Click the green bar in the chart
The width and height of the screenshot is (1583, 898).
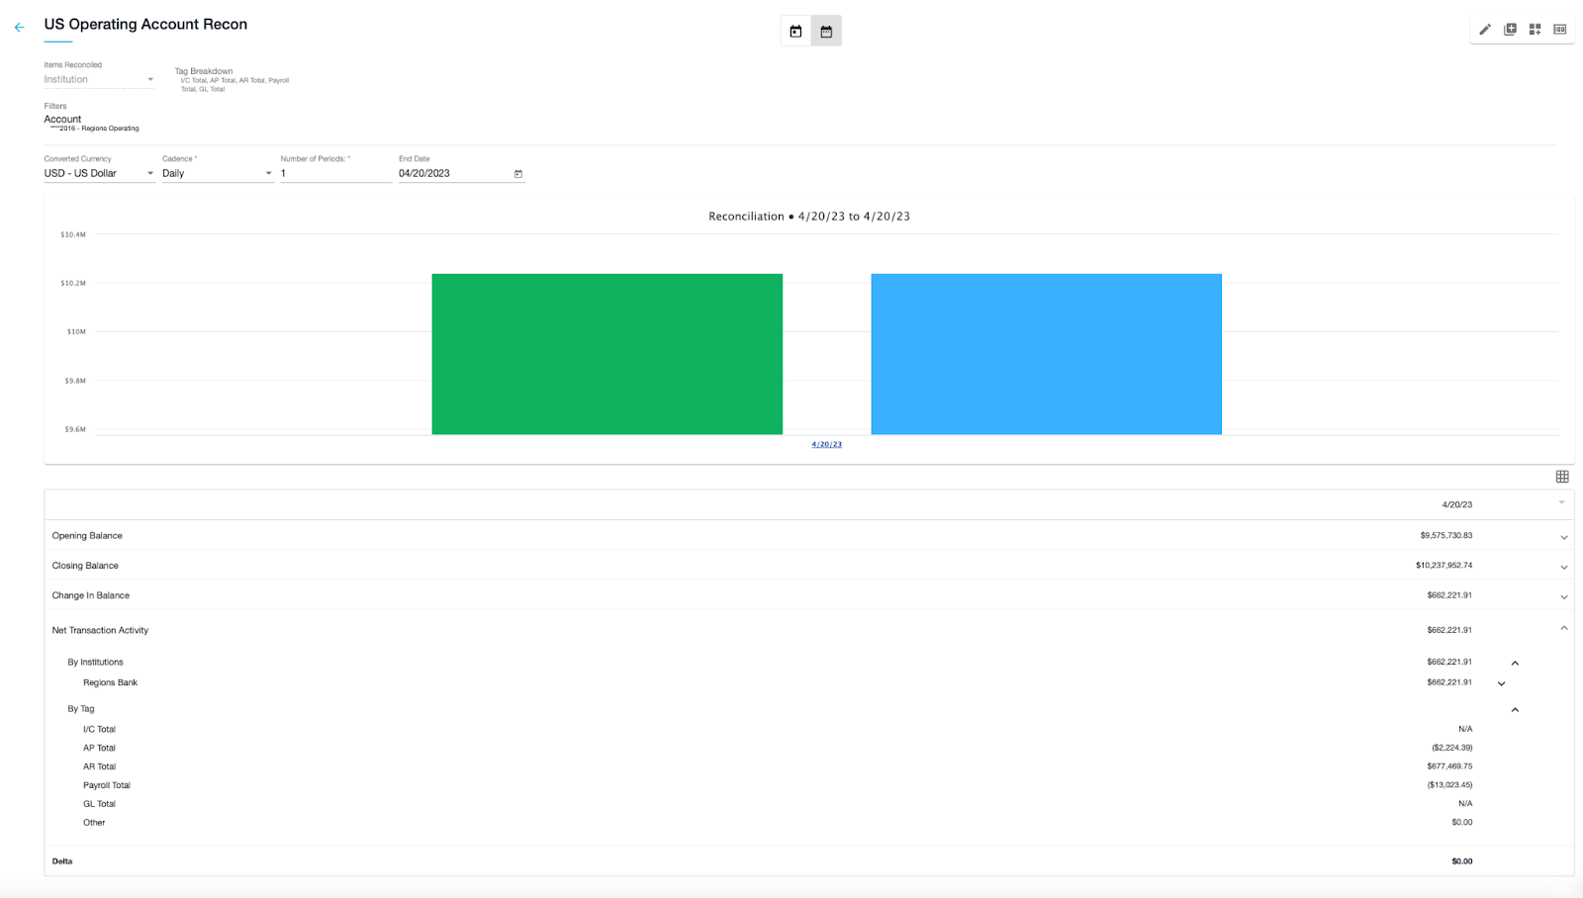(606, 353)
